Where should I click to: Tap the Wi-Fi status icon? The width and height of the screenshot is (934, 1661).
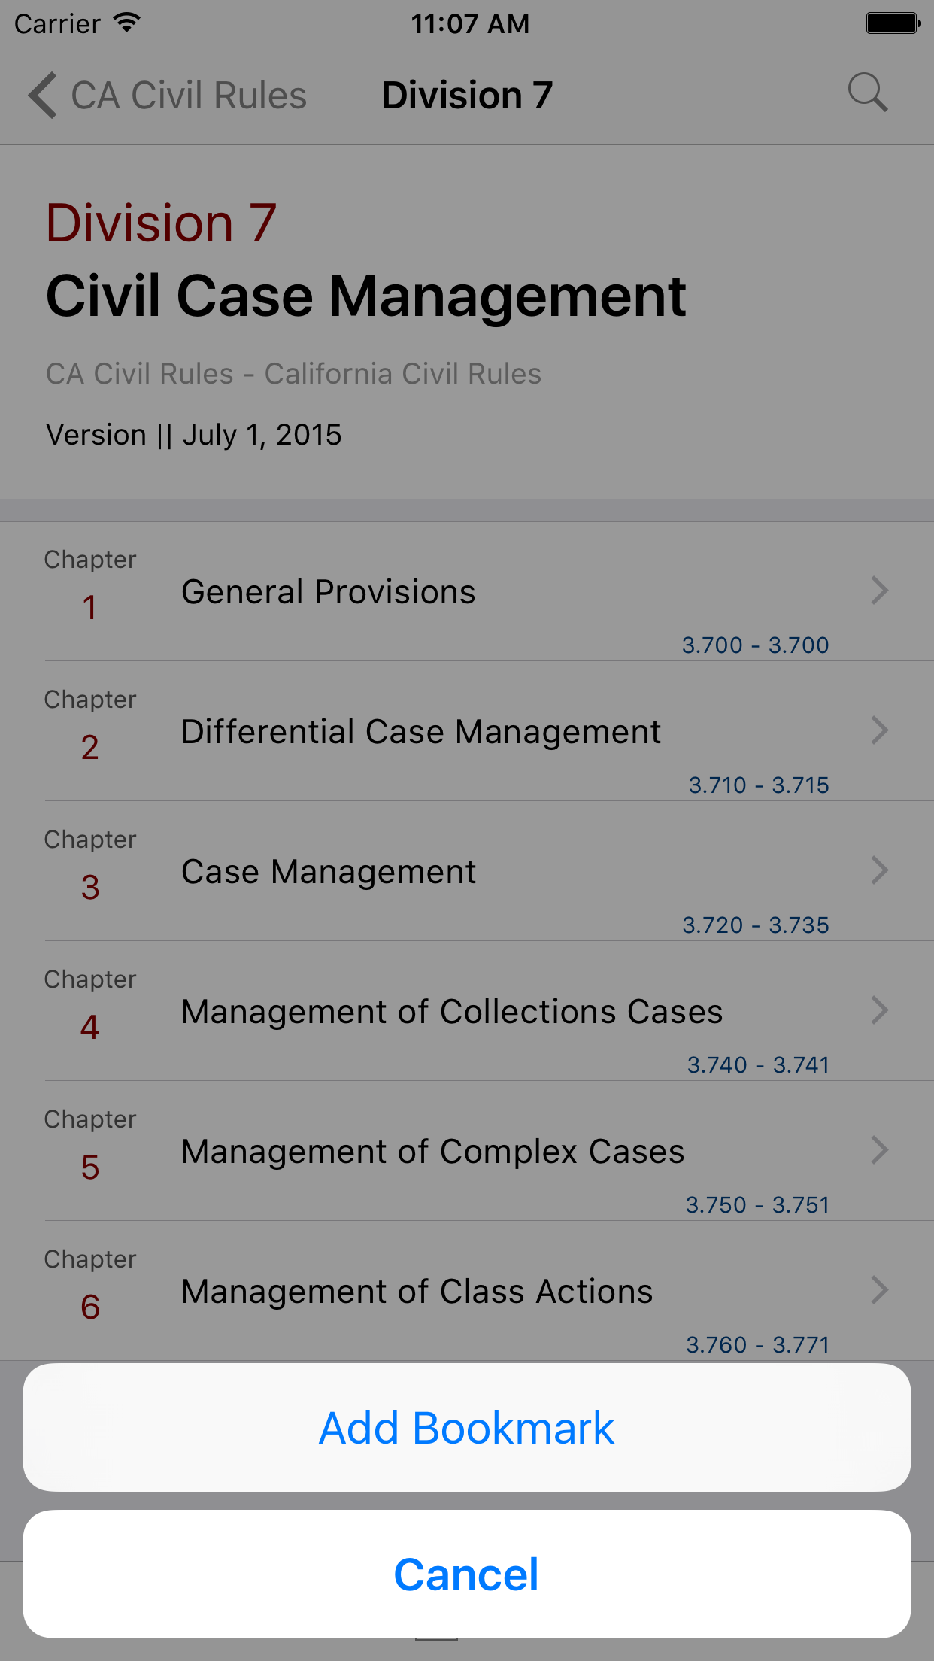pyautogui.click(x=127, y=23)
